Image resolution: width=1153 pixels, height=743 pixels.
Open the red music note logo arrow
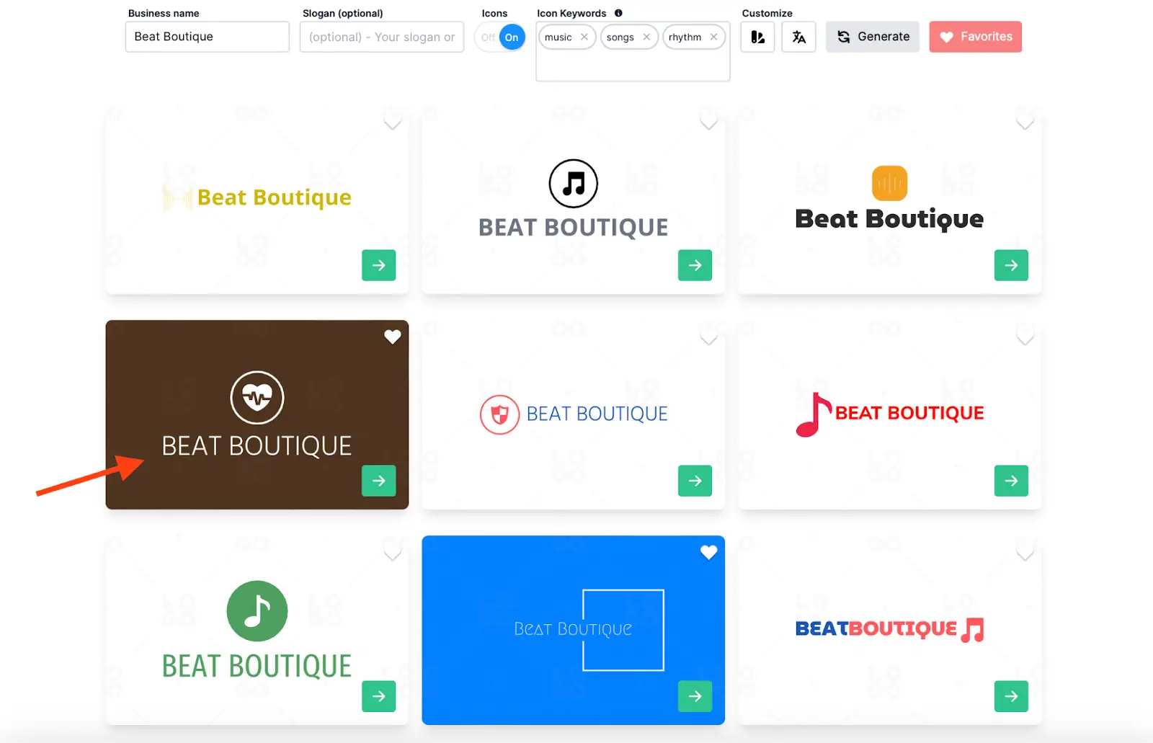click(x=1012, y=481)
